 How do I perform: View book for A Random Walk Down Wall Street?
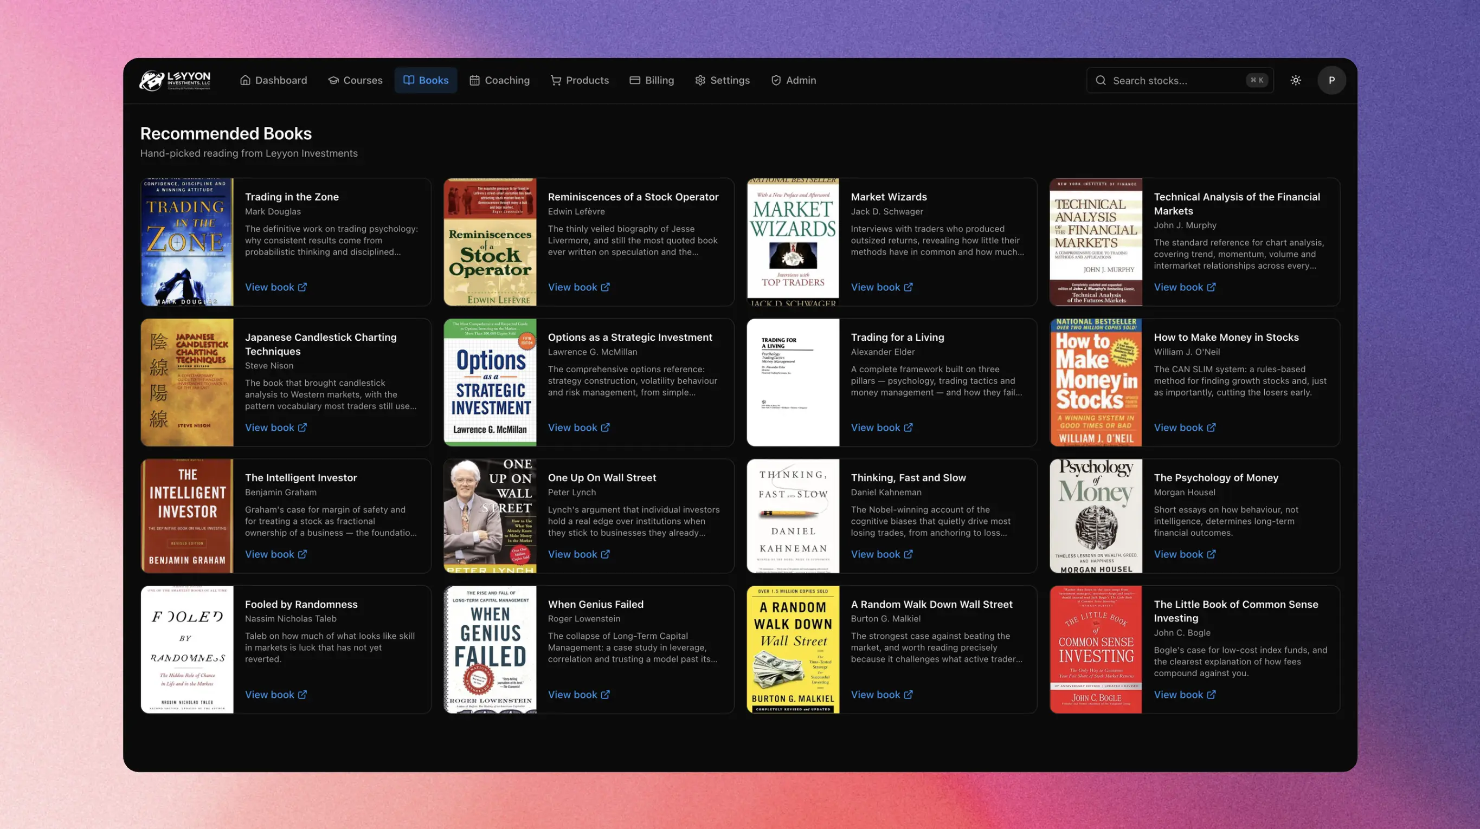(881, 695)
